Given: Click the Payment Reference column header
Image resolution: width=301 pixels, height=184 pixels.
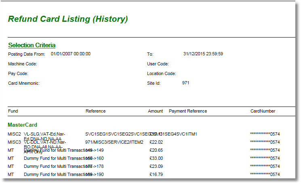Looking at the screenshot, I should 188,111.
